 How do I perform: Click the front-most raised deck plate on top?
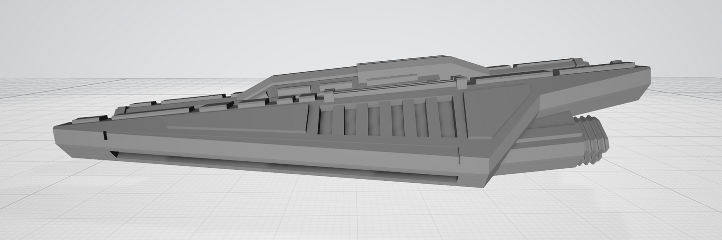click(89, 120)
